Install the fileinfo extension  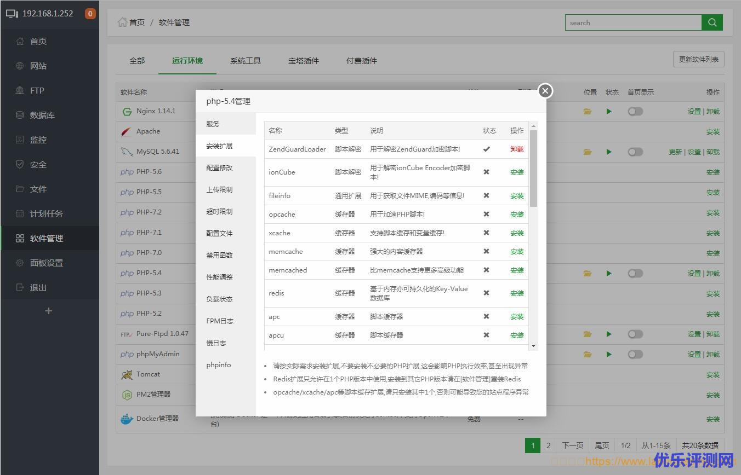pos(517,195)
